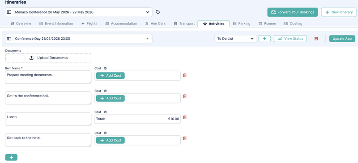358x163 pixels.
Task: Switch to the Parking tab
Action: pos(242,24)
